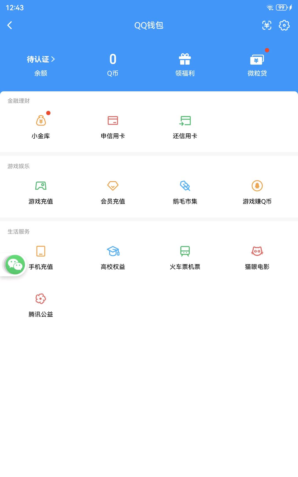The height and width of the screenshot is (477, 298).
Task: Tap the 微粒贷 label
Action: 257,73
